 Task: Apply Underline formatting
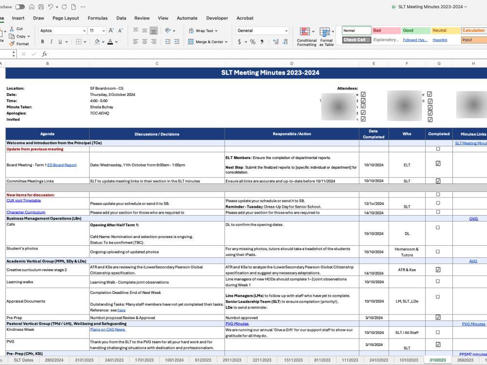[60, 41]
